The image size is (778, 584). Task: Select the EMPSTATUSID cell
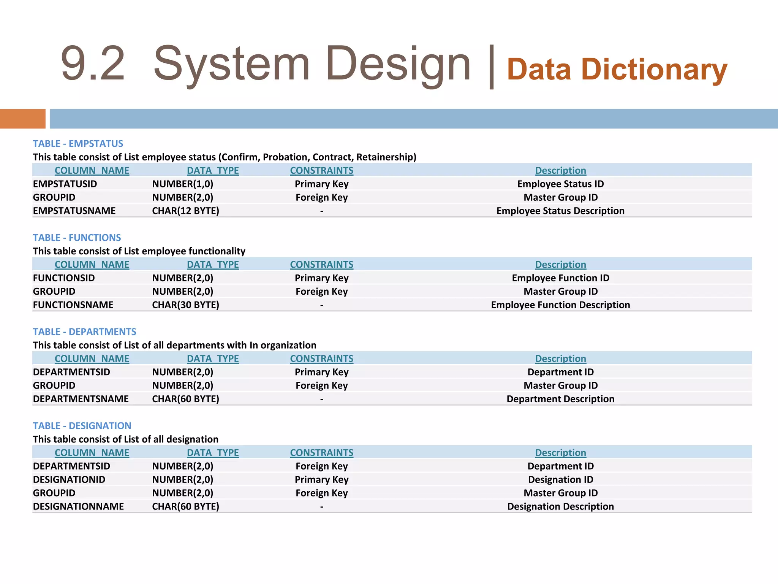65,184
